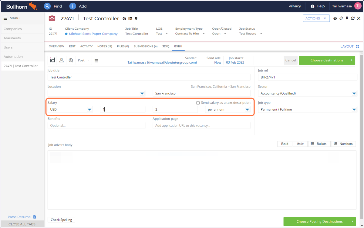Select Companies in the side menu
Screen dimensions: 364x228
22,29
